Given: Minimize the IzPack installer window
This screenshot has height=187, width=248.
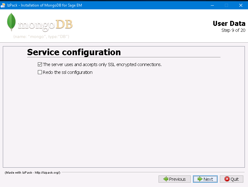Looking at the screenshot, I should [212, 5].
